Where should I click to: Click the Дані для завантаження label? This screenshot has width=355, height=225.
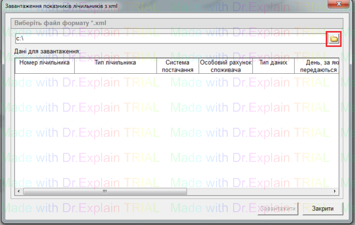click(48, 51)
